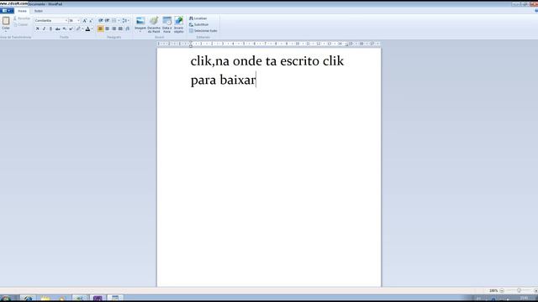Viewport: 538px width, 302px height.
Task: Align text to the right
Action: tap(114, 29)
